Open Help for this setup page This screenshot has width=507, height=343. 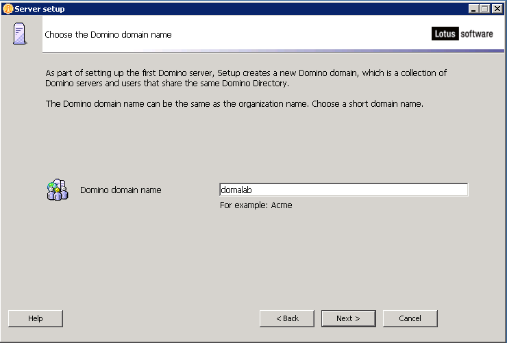coord(36,318)
